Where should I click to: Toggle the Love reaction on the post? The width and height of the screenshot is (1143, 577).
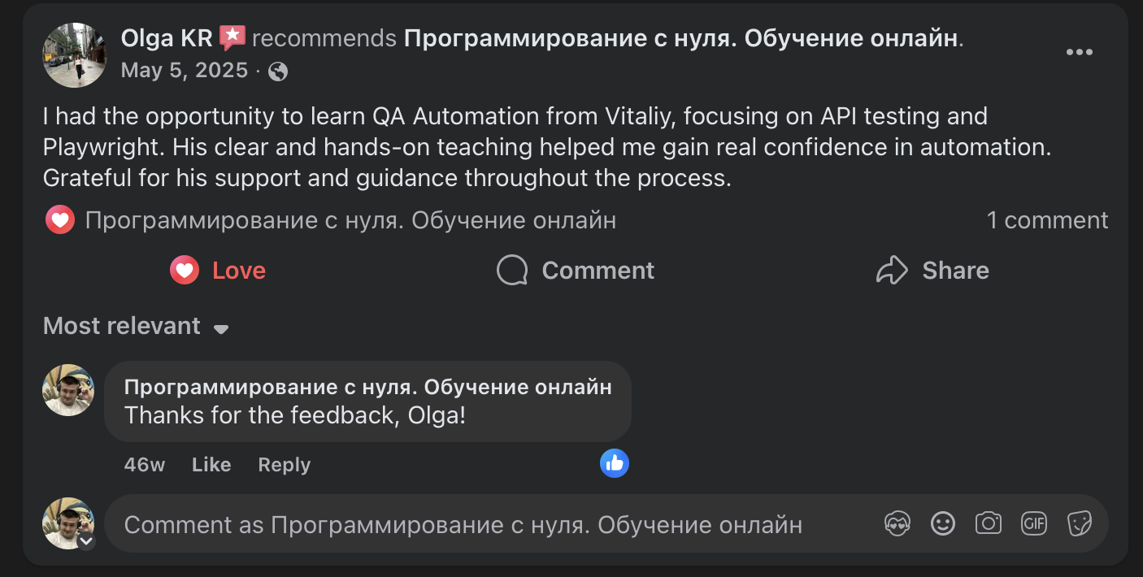click(217, 270)
